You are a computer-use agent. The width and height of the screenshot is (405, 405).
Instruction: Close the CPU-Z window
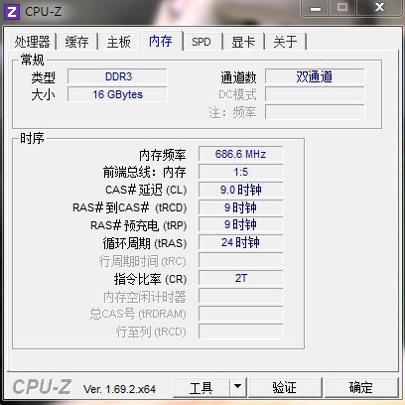380,8
